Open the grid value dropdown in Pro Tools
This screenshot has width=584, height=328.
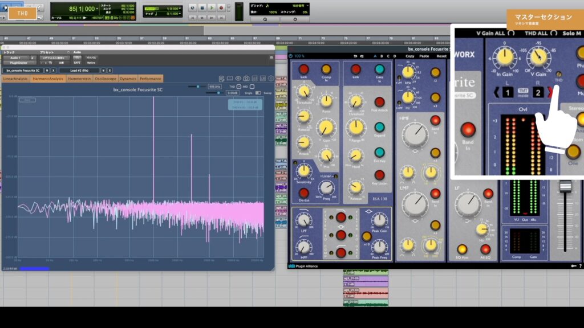[x=180, y=9]
